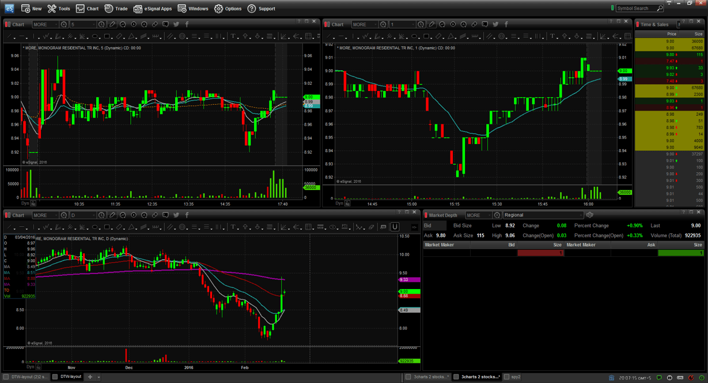This screenshot has height=383, width=708.
Task: Toggle the Dyn control on the 5-minute chart
Action: coord(25,203)
